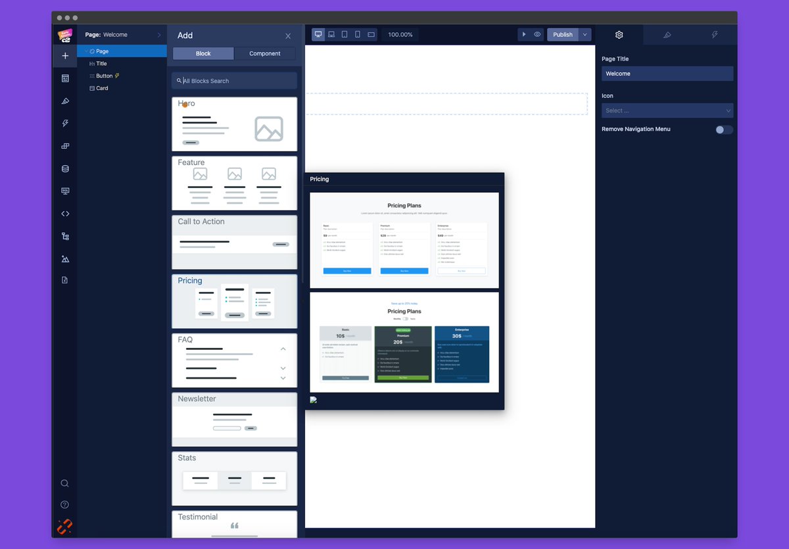Open the components blocks icon in left sidebar

pos(64,146)
